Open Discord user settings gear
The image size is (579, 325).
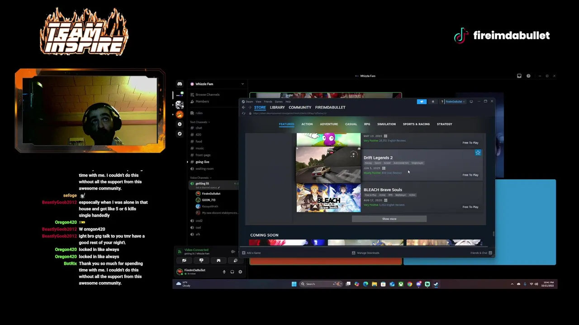pyautogui.click(x=240, y=272)
